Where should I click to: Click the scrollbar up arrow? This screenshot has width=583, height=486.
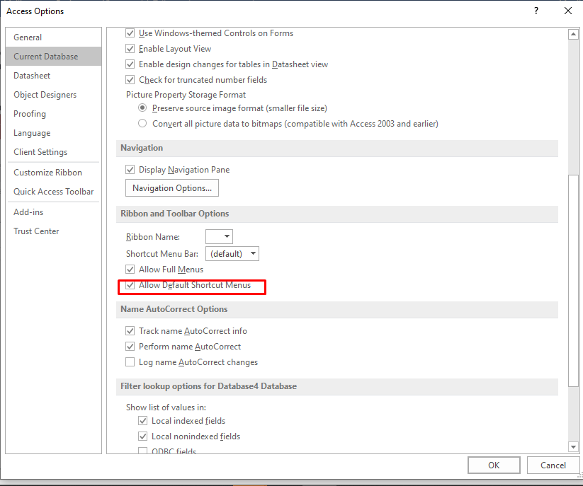pyautogui.click(x=573, y=34)
